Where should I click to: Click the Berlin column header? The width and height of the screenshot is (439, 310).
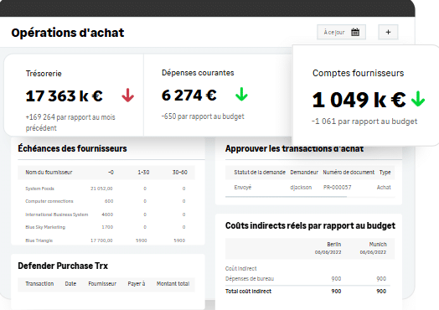coord(333,244)
